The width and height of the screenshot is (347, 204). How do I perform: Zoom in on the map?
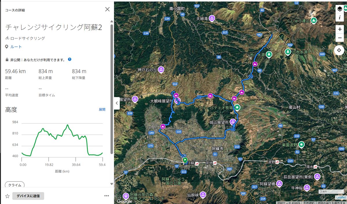(x=339, y=29)
